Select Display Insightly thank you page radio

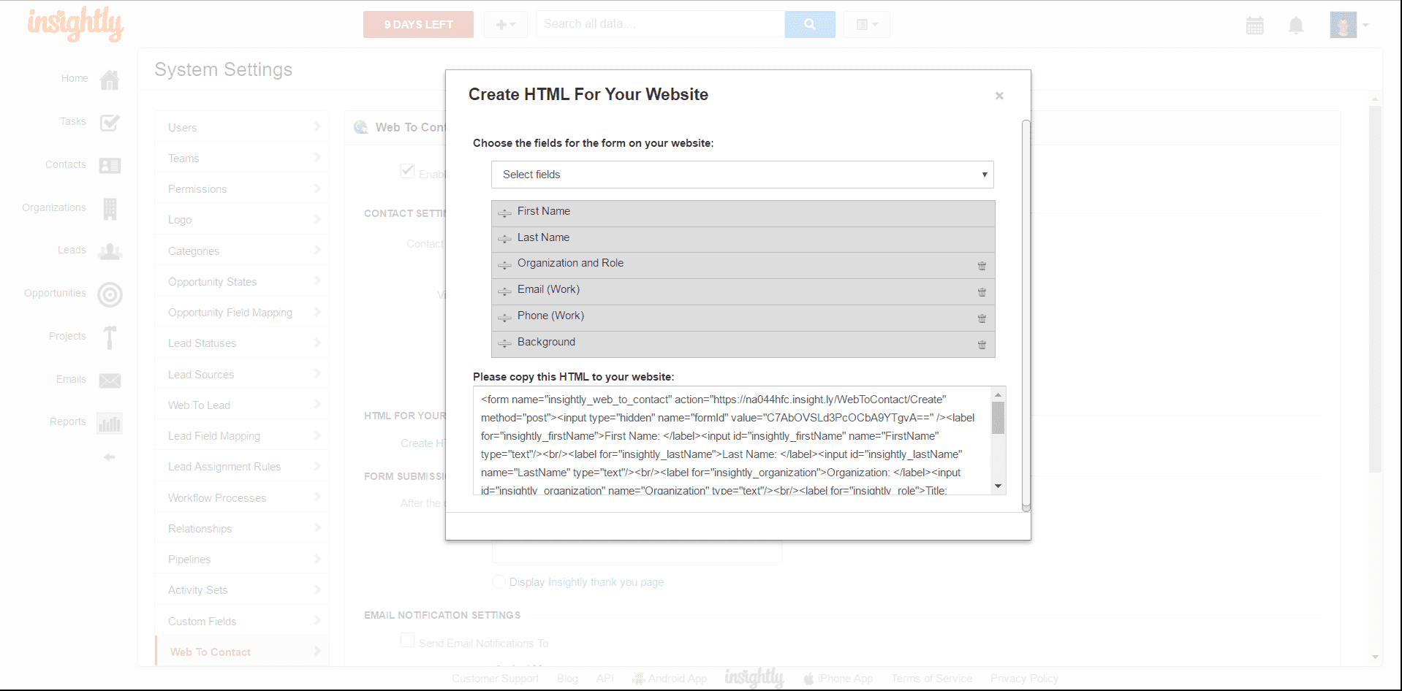coord(499,581)
